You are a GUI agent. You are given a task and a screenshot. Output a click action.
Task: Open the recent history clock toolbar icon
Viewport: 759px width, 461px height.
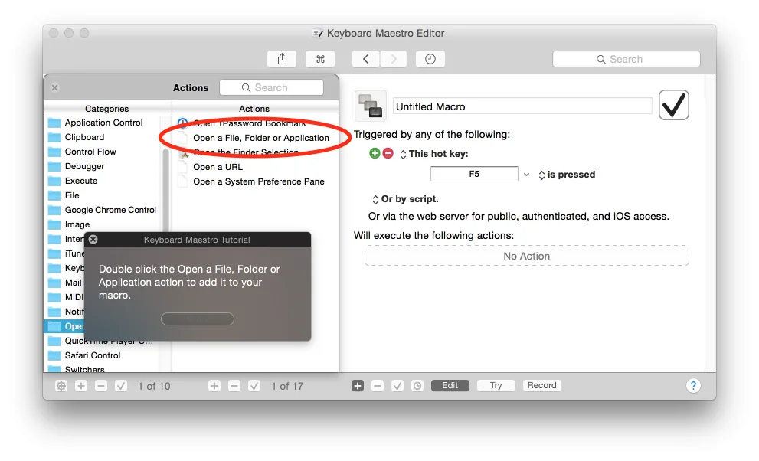430,59
